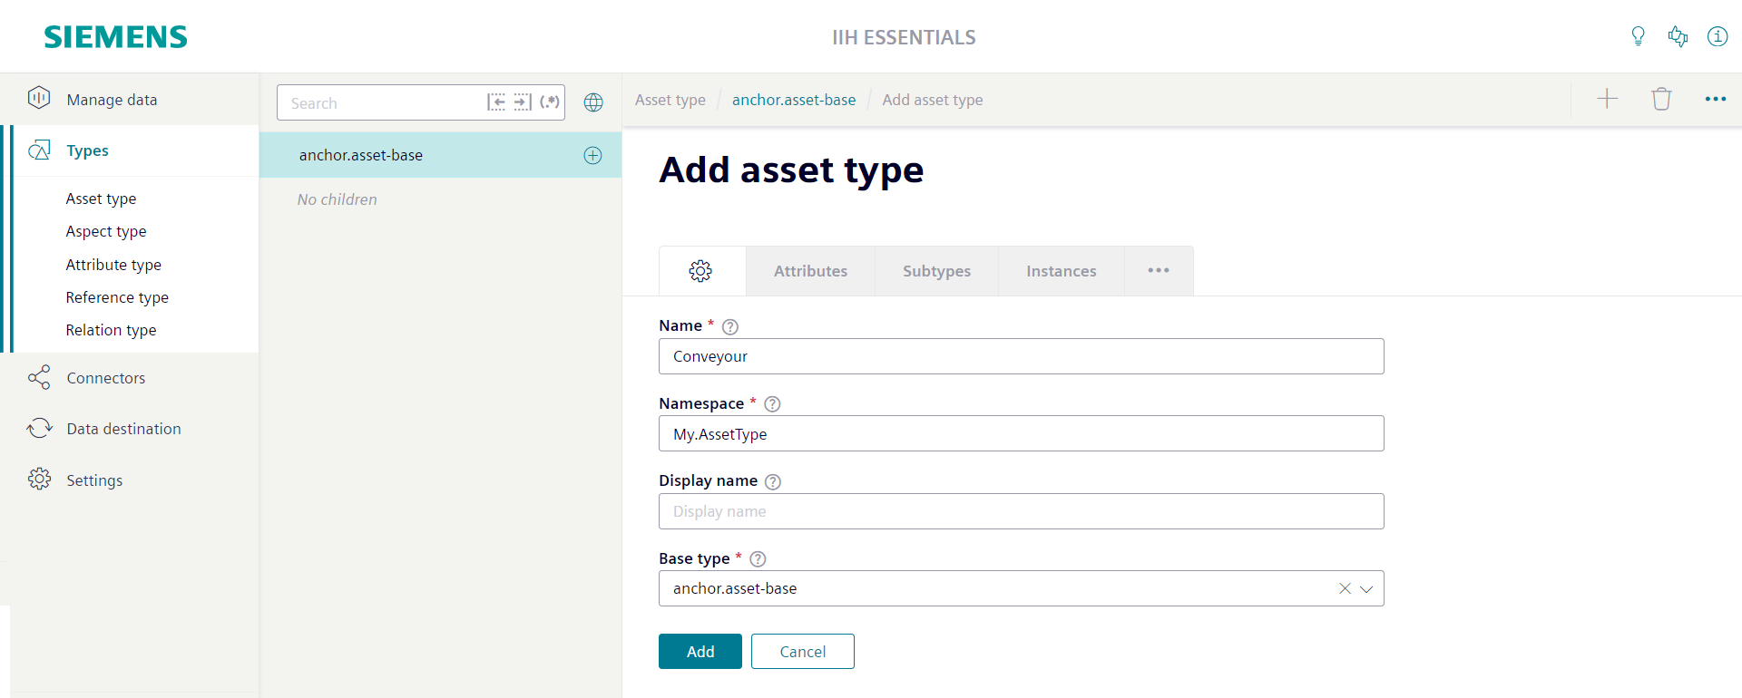The image size is (1742, 698).
Task: Click the plus icon in top toolbar
Action: [1607, 99]
